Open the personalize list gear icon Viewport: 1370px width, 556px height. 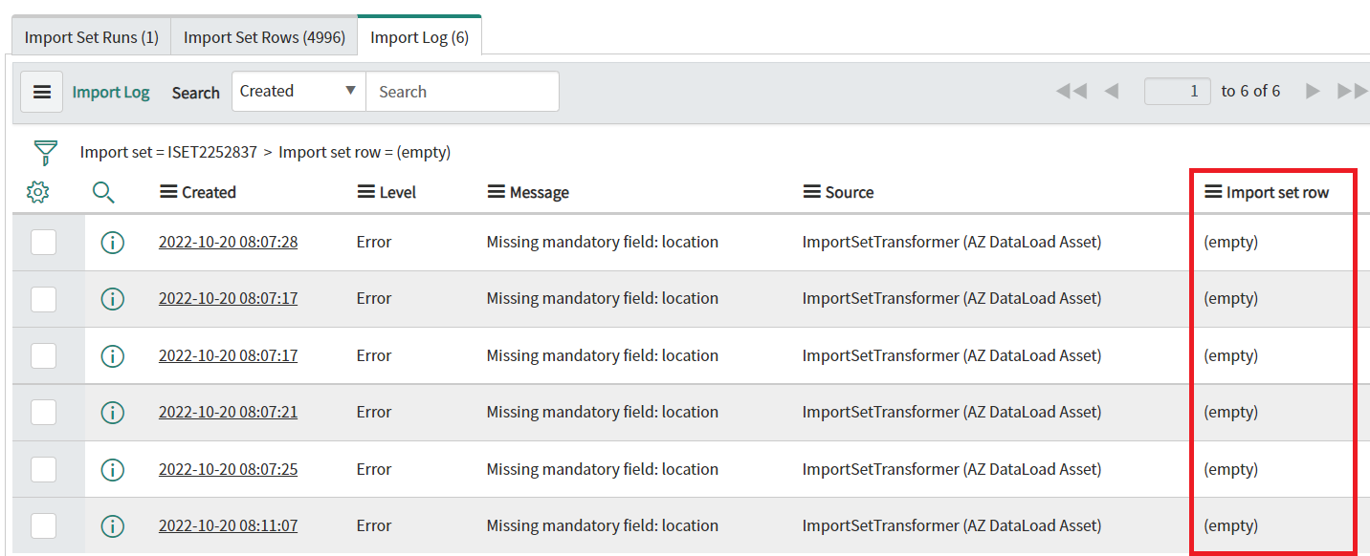click(37, 191)
